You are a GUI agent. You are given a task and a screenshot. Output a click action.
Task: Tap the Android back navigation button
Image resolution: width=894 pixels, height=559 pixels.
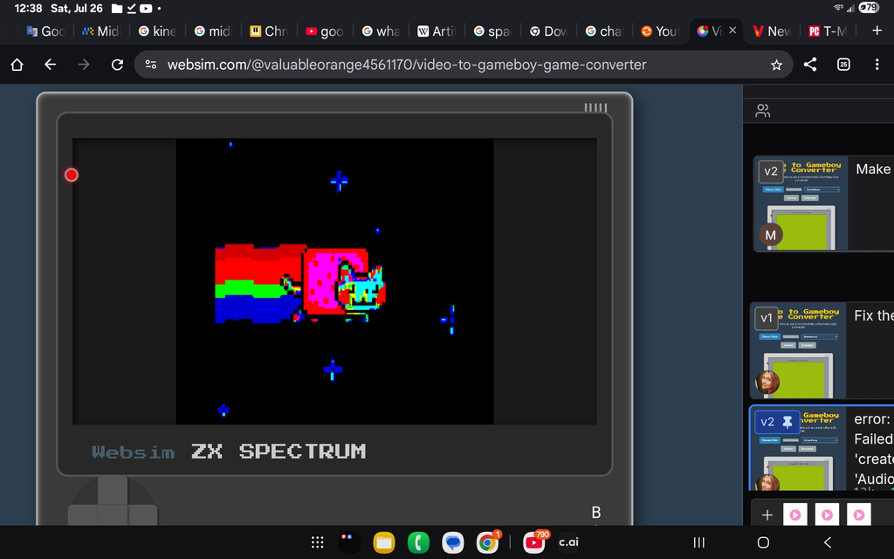click(828, 542)
